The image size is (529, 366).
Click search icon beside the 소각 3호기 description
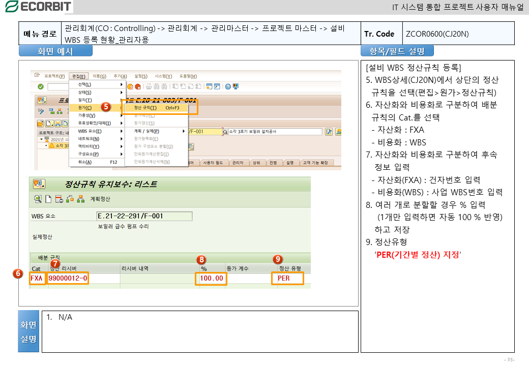[225, 132]
